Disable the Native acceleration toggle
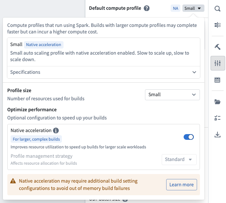 [x=189, y=137]
